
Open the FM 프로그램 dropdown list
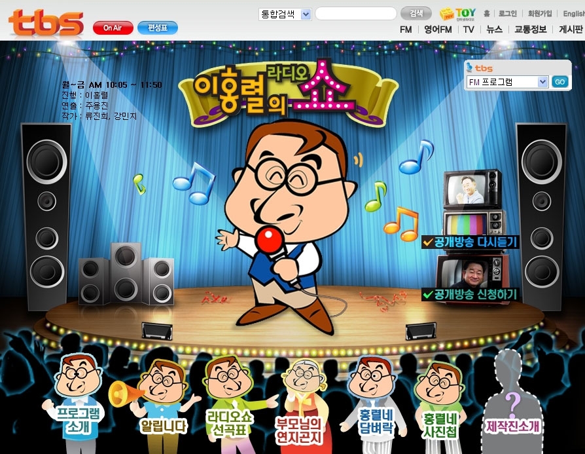coord(507,82)
